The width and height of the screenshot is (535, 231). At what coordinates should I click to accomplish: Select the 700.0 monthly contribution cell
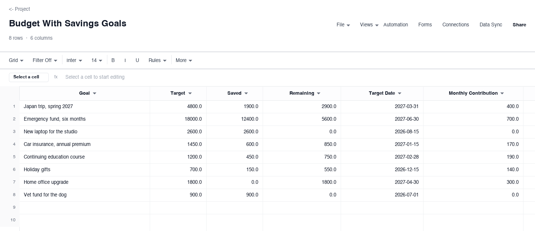pyautogui.click(x=473, y=119)
